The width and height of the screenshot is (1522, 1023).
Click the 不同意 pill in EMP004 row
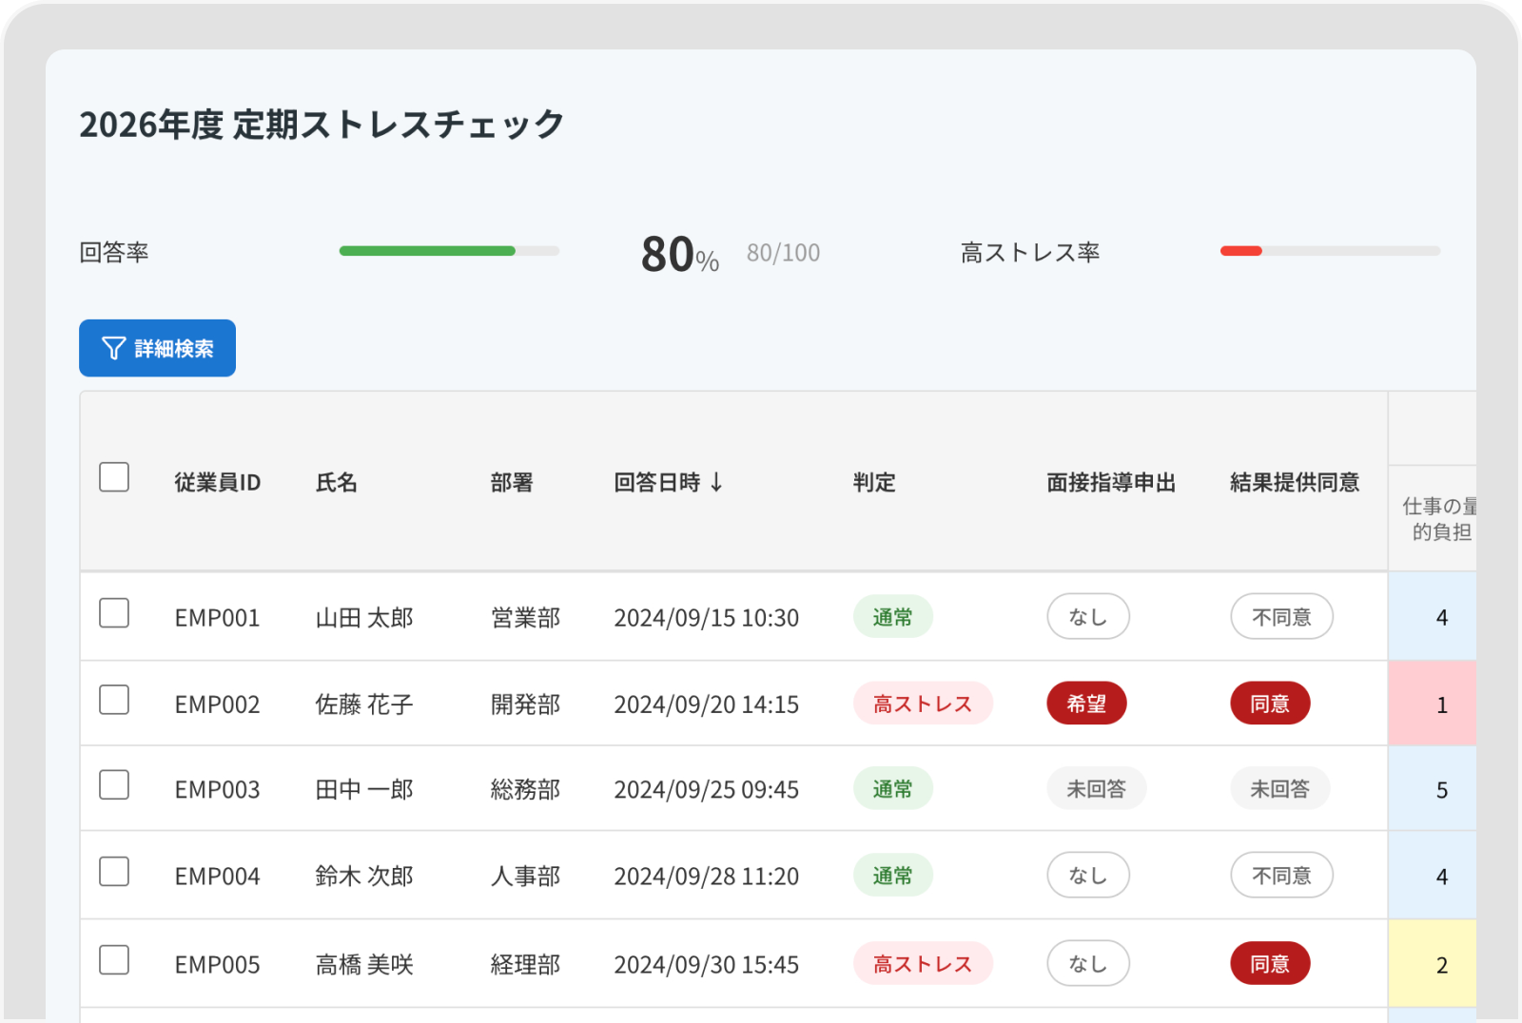coord(1281,876)
